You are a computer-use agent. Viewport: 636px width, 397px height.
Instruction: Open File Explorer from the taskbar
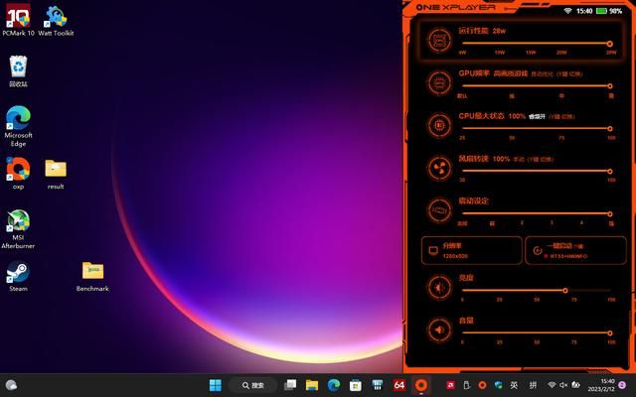[x=312, y=385]
